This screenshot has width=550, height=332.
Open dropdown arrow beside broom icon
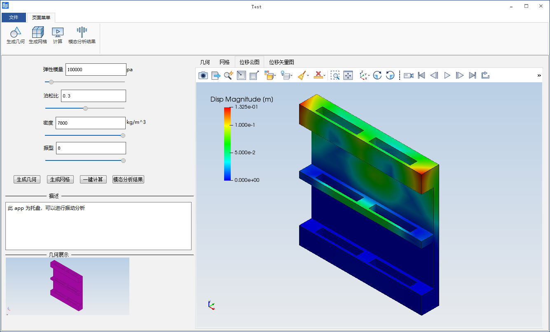pyautogui.click(x=308, y=76)
